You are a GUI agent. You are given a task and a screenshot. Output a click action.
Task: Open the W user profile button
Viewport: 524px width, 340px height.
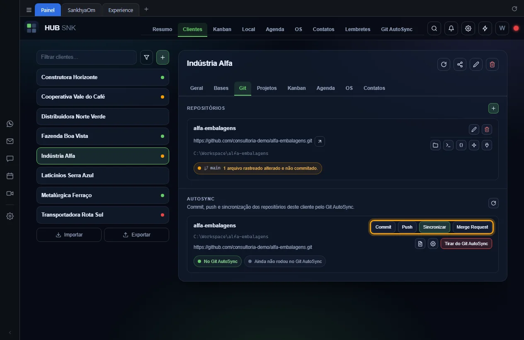[x=502, y=29]
